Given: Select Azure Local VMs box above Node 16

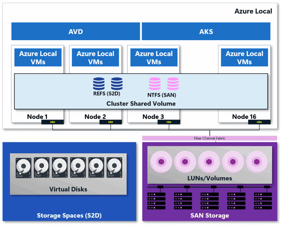Looking at the screenshot, I should [x=244, y=57].
